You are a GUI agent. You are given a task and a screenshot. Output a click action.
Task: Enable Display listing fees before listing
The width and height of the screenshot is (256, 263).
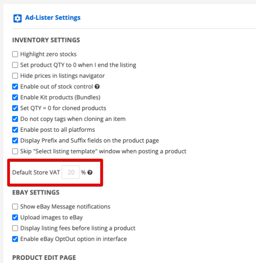[15, 228]
